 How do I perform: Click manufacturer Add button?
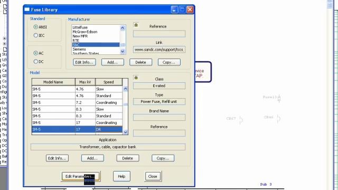click(112, 62)
